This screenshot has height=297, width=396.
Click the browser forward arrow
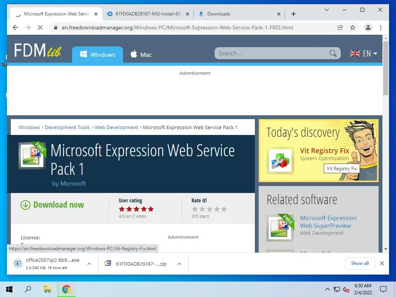click(x=28, y=27)
